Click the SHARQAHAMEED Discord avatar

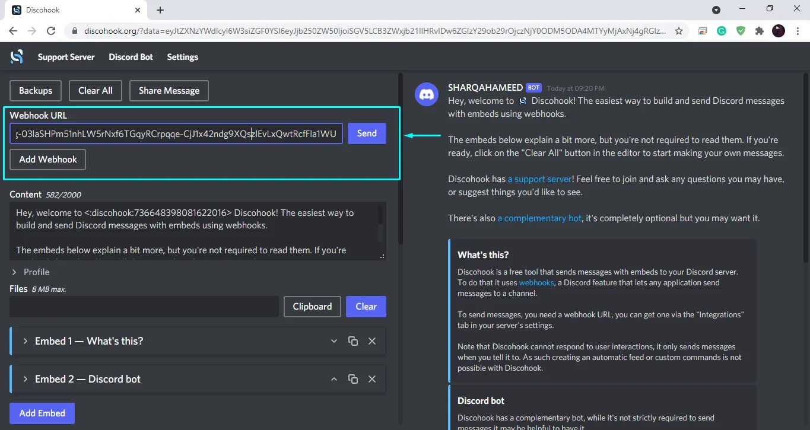[427, 94]
